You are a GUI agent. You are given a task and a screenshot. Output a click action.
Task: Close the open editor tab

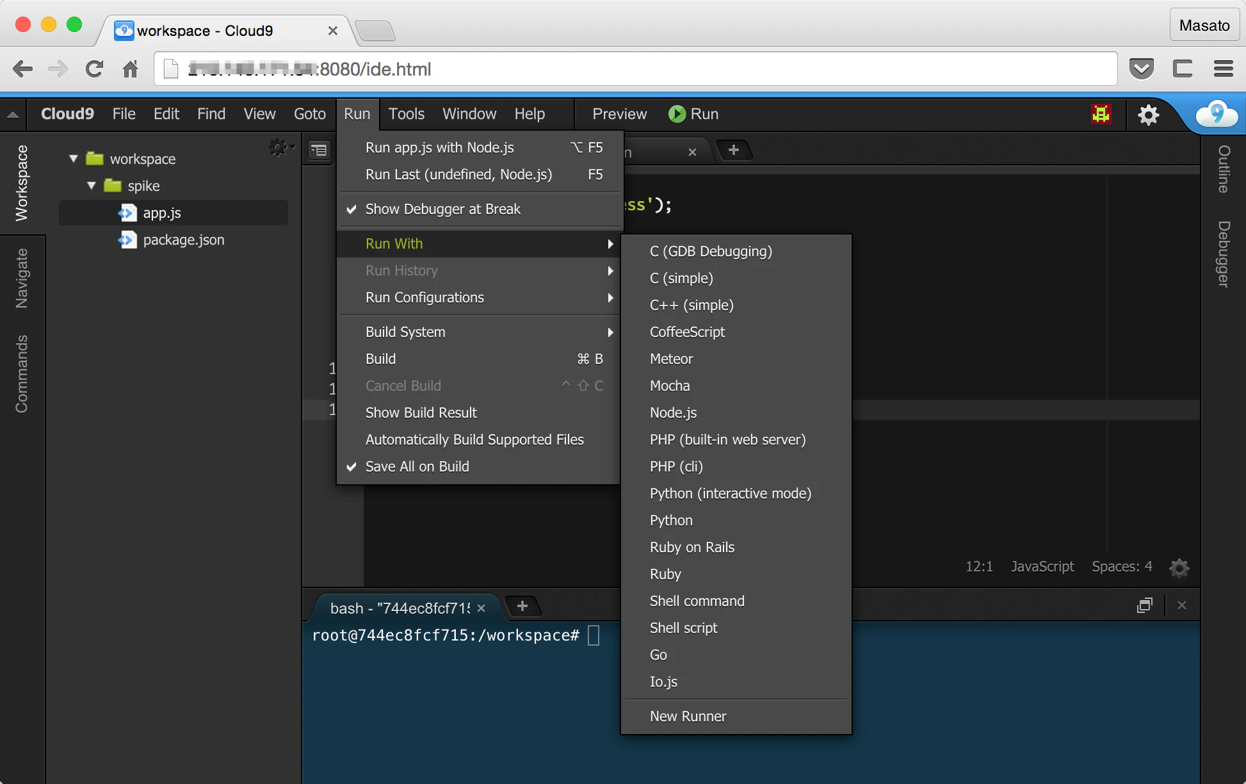tap(692, 152)
